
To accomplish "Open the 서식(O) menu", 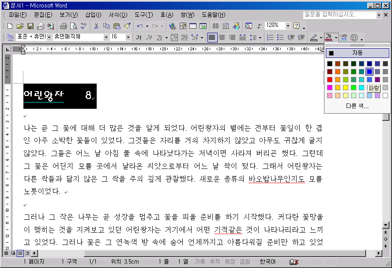I will (117, 15).
